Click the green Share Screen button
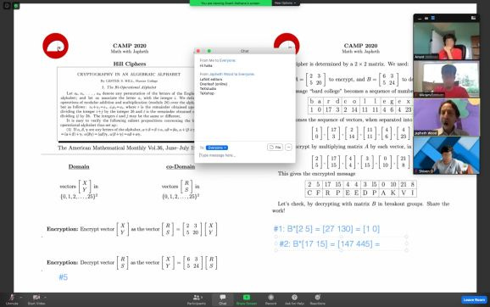The image size is (490, 307). [247, 299]
